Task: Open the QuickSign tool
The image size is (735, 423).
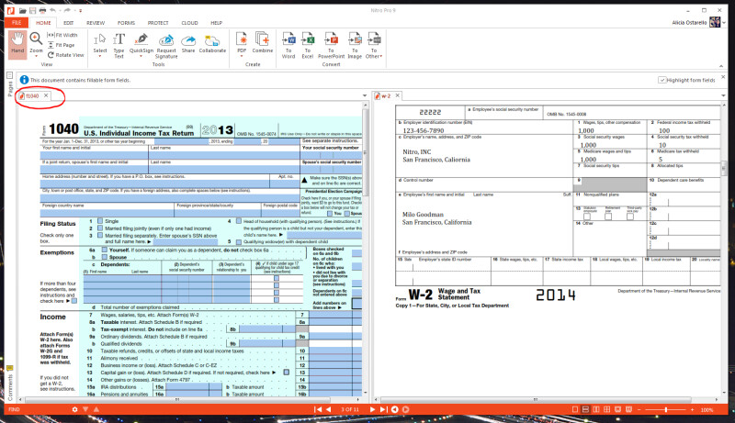Action: coord(141,43)
